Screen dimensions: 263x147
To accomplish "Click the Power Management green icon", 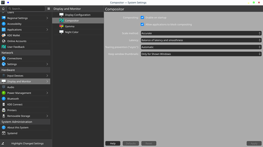I will click(x=3, y=93).
